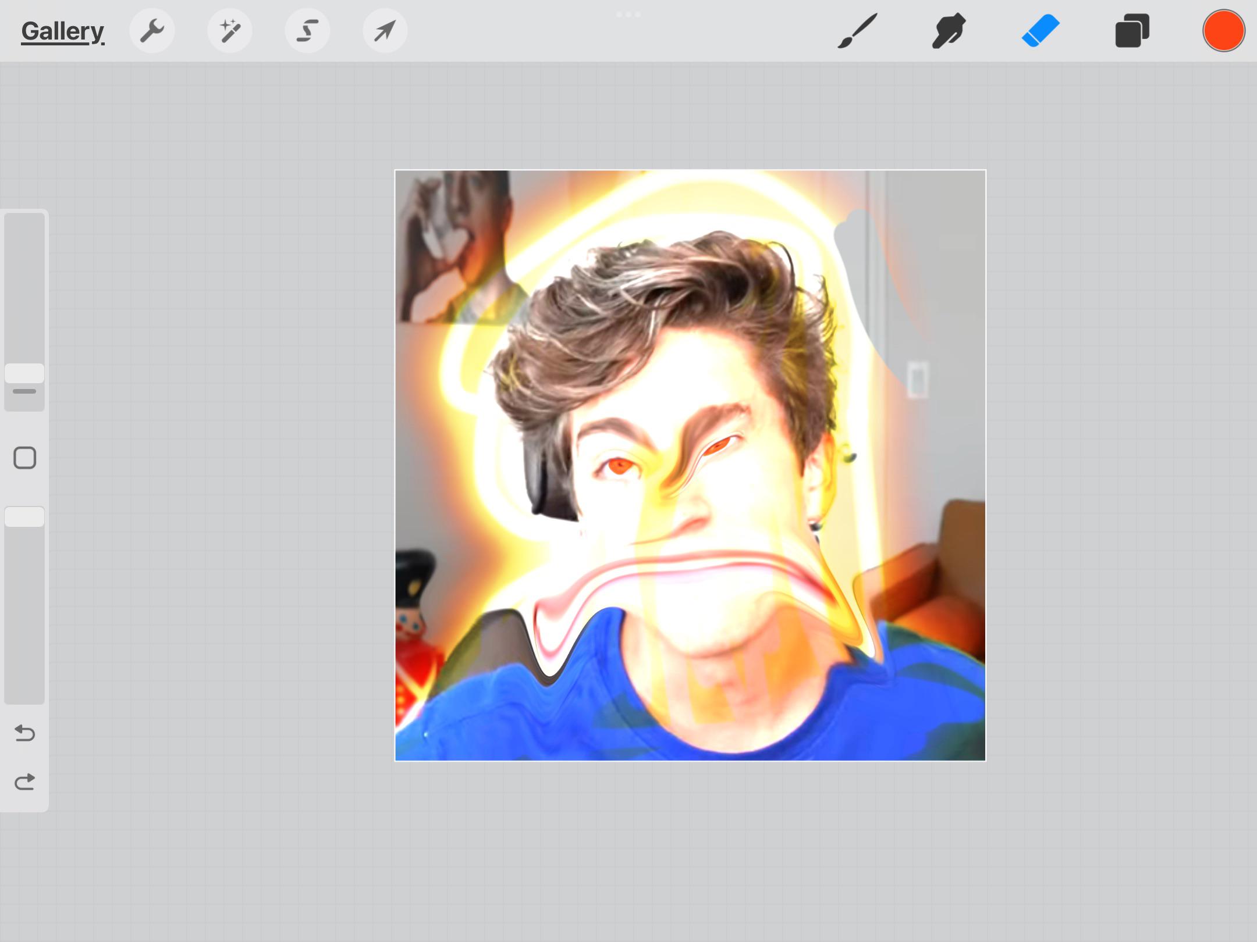Tap the square Modify button in the sidebar
Screen dimensions: 1257x942
[24, 458]
